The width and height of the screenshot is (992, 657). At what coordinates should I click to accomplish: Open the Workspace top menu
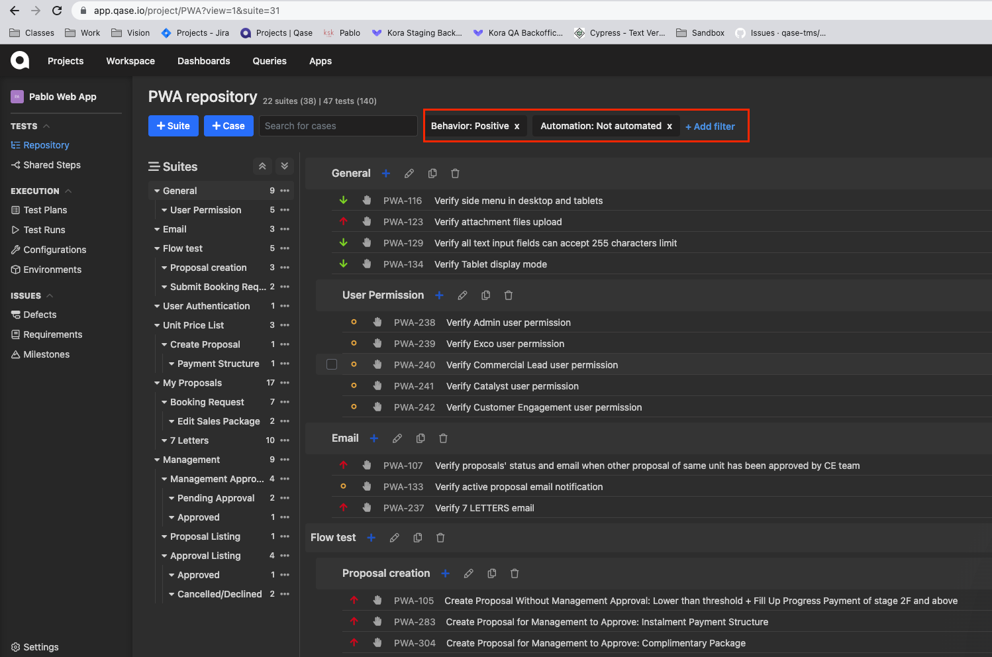click(x=130, y=61)
